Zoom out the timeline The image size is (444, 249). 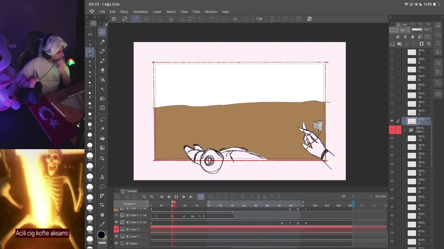(x=144, y=197)
